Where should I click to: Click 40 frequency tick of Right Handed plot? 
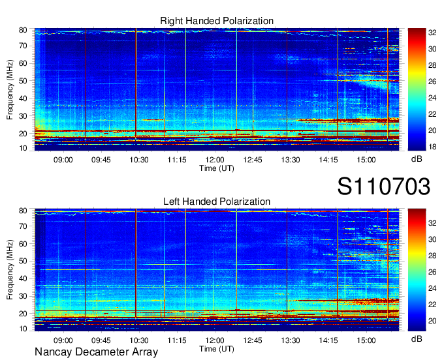pyautogui.click(x=23, y=98)
